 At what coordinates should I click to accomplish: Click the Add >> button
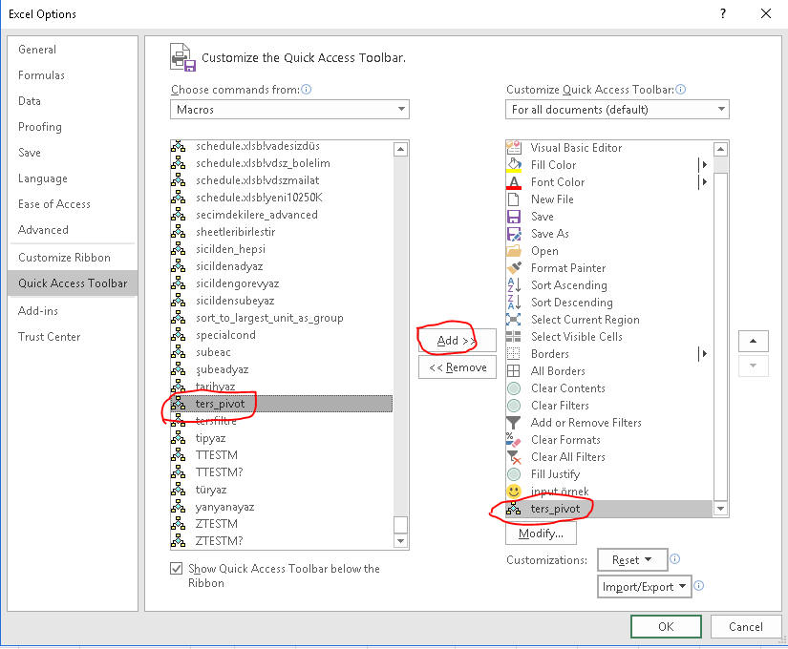point(458,341)
